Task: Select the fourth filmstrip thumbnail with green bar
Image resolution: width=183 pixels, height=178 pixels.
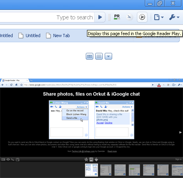Action: click(x=134, y=170)
